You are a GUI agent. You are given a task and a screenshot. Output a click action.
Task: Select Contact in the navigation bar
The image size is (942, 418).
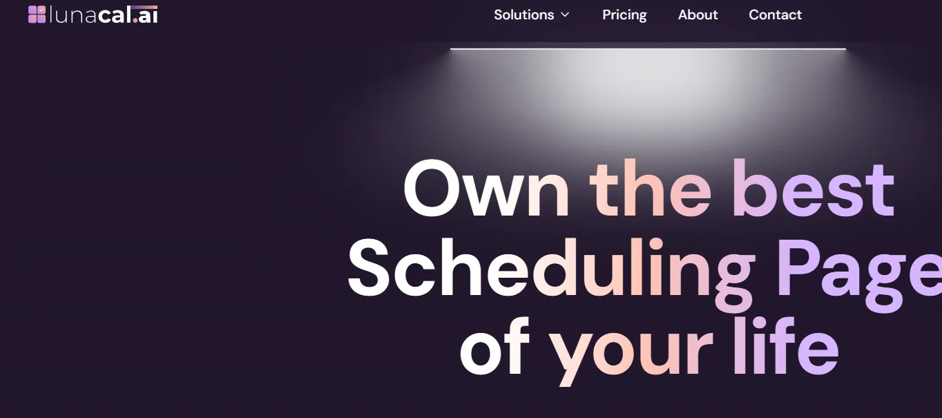click(x=775, y=15)
